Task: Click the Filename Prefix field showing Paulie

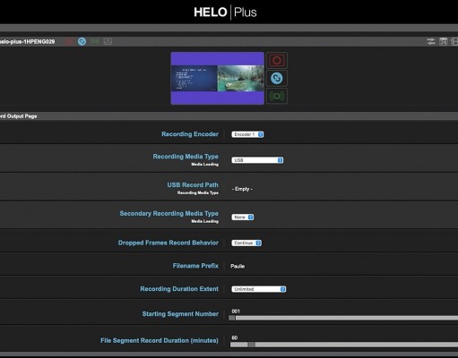Action: coord(238,266)
